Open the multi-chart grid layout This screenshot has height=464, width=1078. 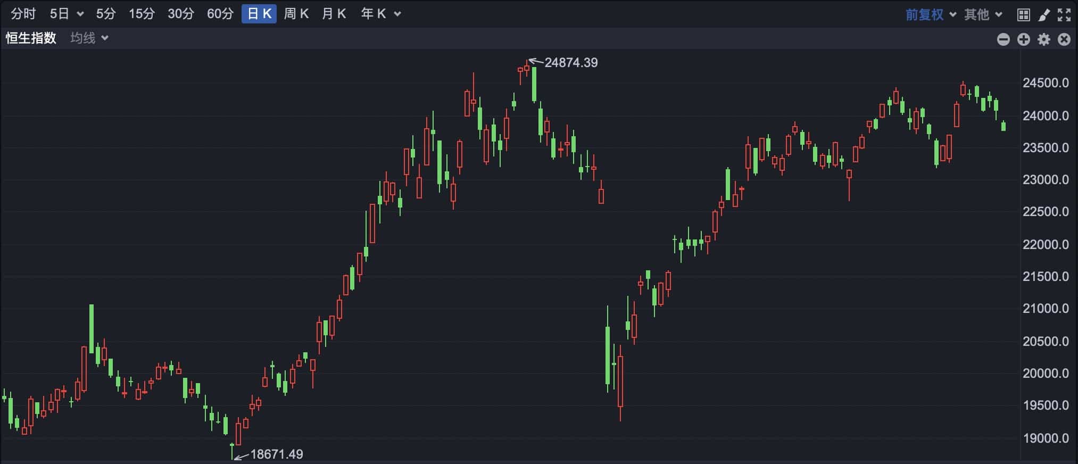(1023, 14)
